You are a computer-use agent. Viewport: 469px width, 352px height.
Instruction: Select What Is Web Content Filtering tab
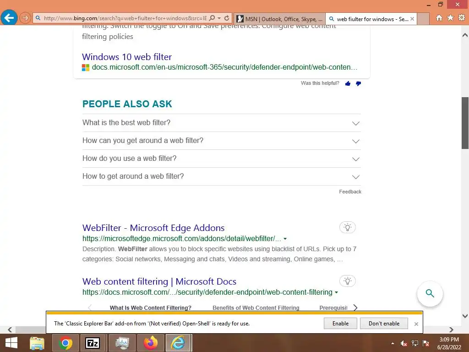[150, 308]
